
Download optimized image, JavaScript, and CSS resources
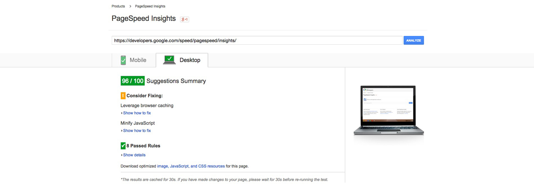(191, 166)
